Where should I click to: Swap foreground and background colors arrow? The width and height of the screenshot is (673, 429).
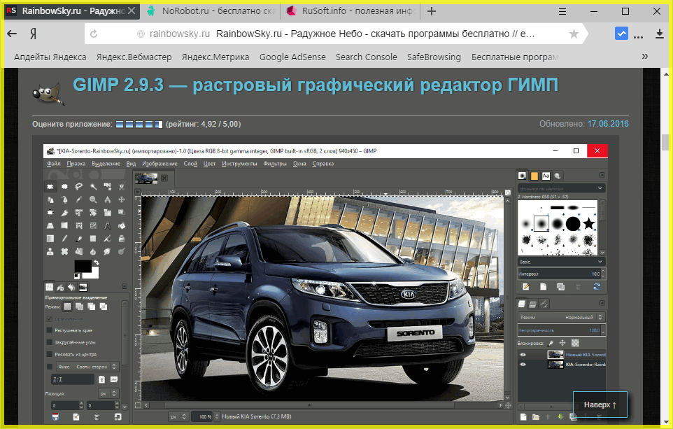[x=96, y=262]
